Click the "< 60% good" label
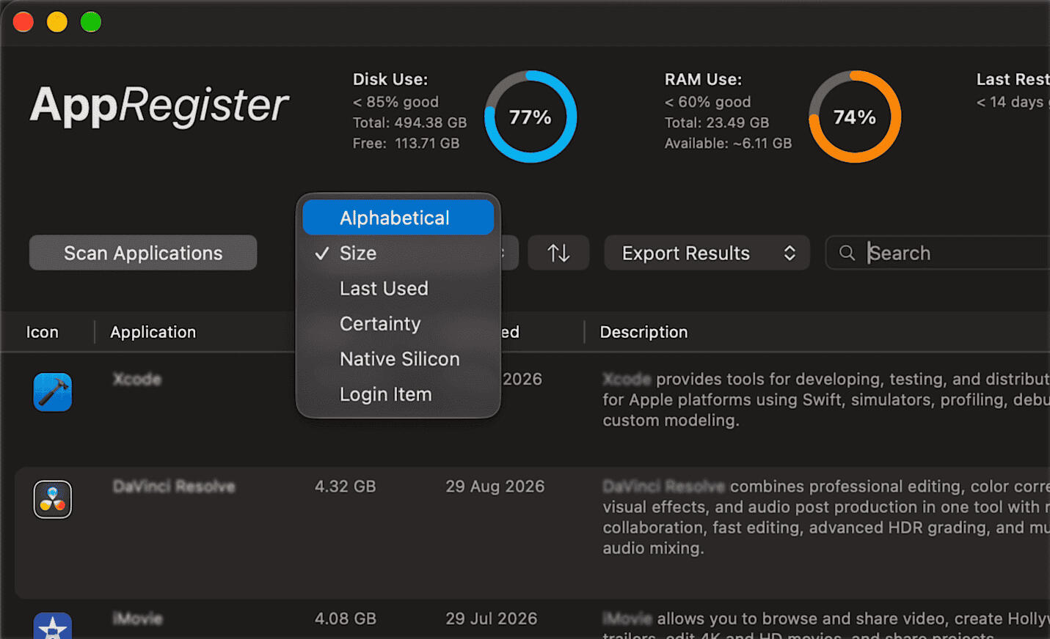The height and width of the screenshot is (639, 1050). click(x=708, y=102)
